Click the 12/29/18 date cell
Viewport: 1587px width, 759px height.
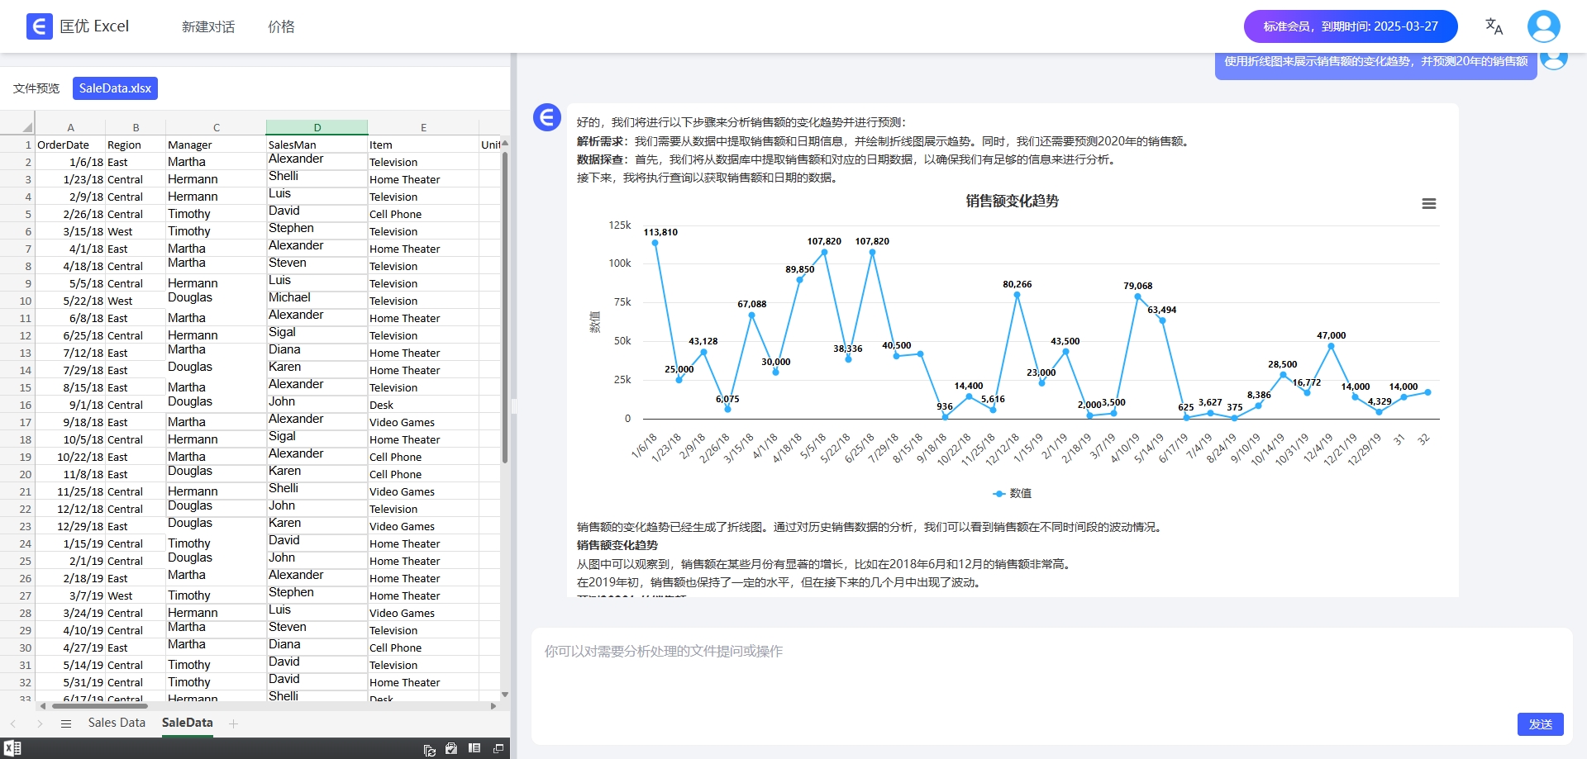pyautogui.click(x=70, y=526)
